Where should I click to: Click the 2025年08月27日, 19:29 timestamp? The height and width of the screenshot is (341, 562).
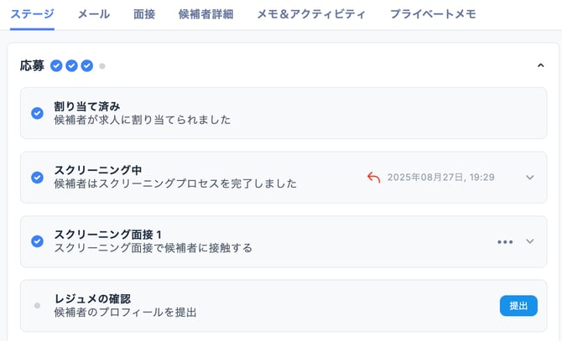440,177
